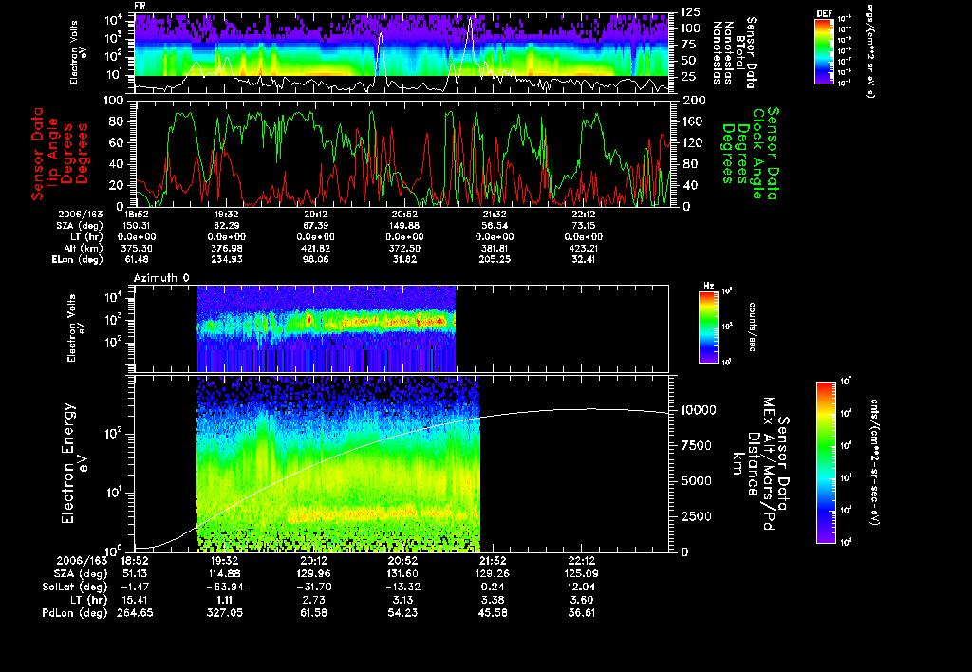Select the SZA value 82.29
This screenshot has height=672, width=972.
[x=226, y=226]
